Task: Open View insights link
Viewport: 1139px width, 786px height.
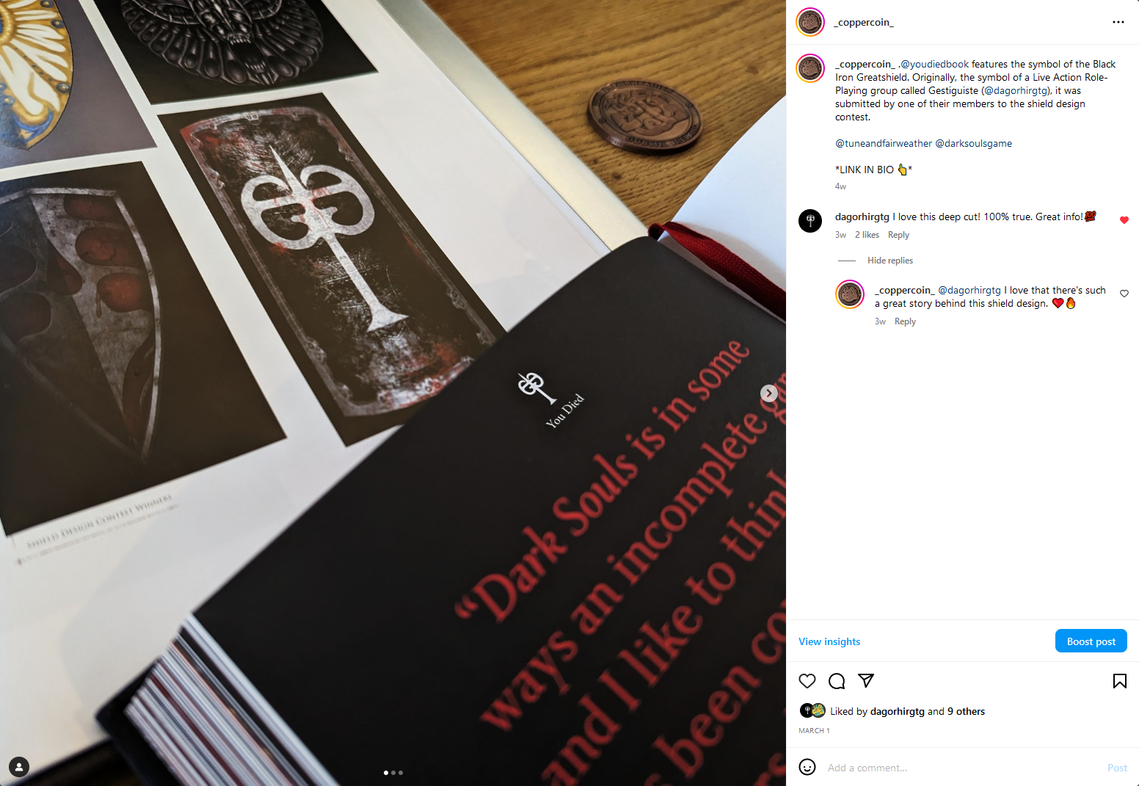Action: click(x=829, y=641)
